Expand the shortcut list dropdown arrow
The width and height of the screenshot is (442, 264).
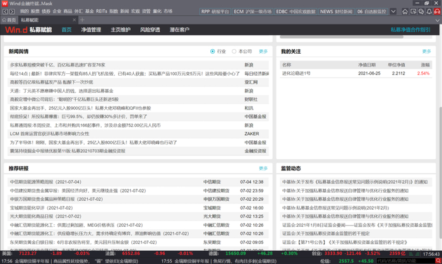tap(393, 11)
